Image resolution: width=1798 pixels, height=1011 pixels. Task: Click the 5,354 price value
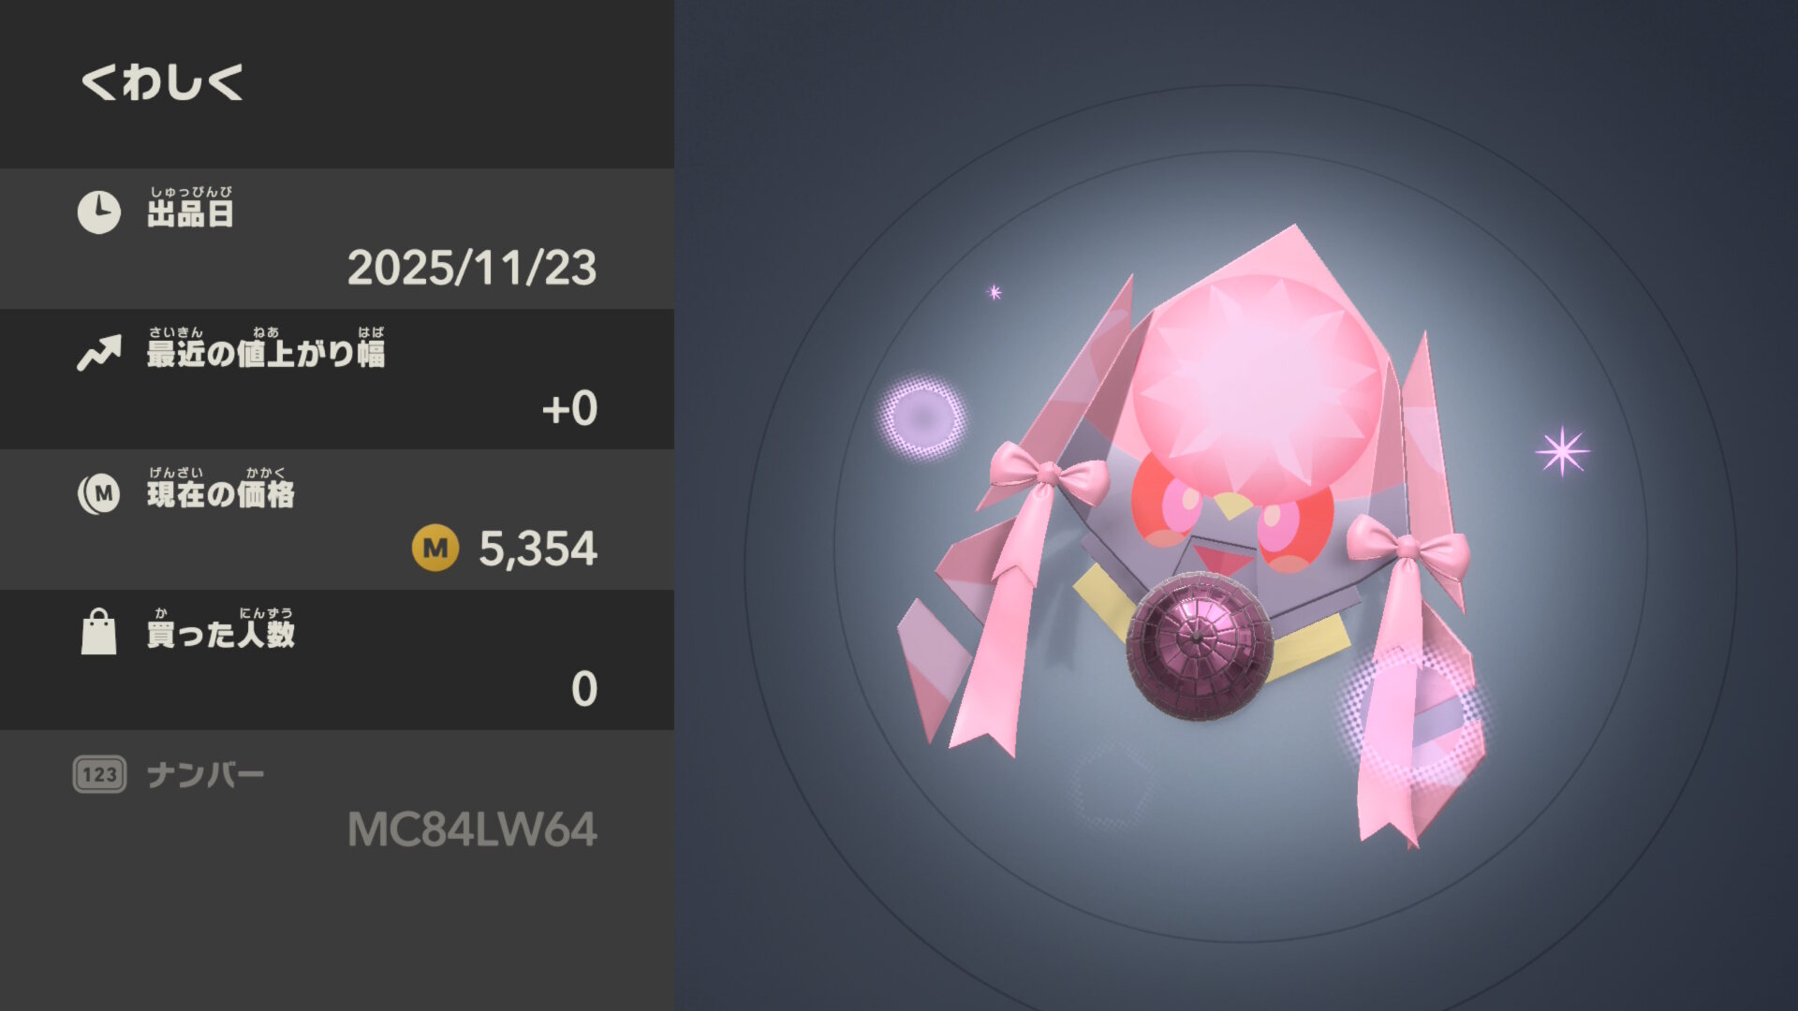click(x=538, y=549)
